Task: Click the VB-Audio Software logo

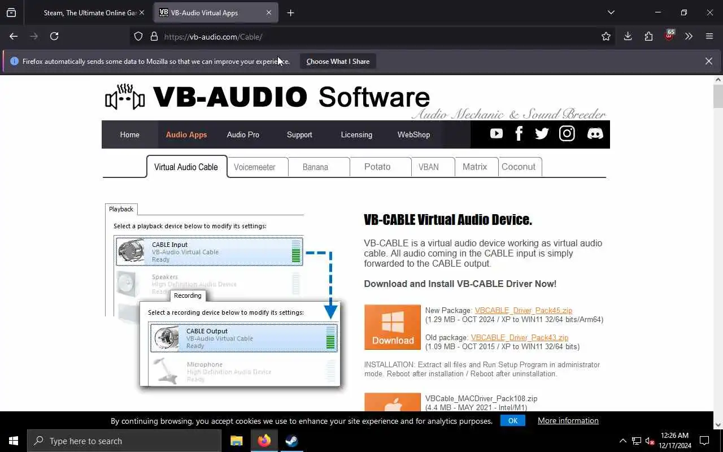Action: (x=268, y=98)
